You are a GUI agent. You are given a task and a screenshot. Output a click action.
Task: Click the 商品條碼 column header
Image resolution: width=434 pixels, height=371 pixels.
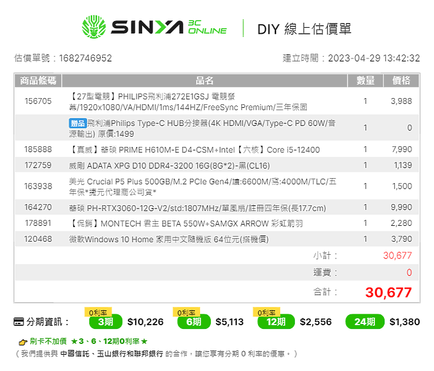click(x=38, y=81)
